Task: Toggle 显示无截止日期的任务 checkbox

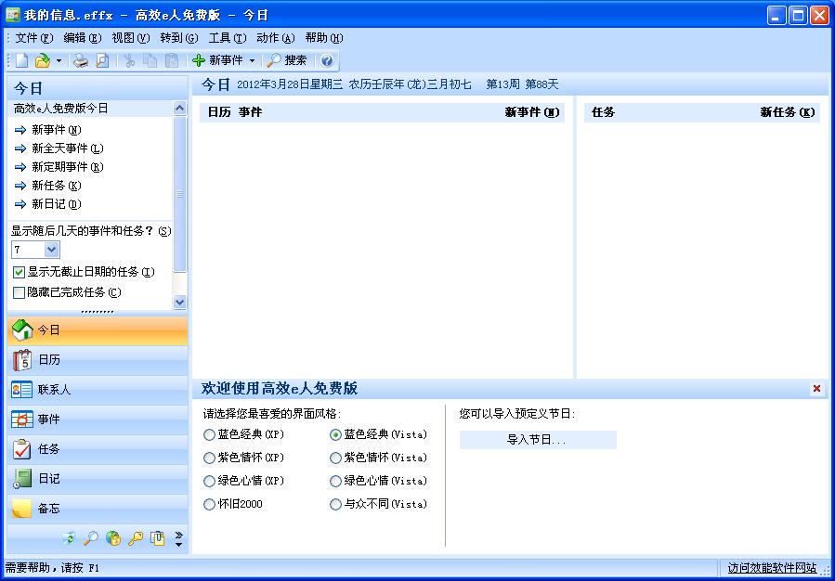Action: coord(20,273)
